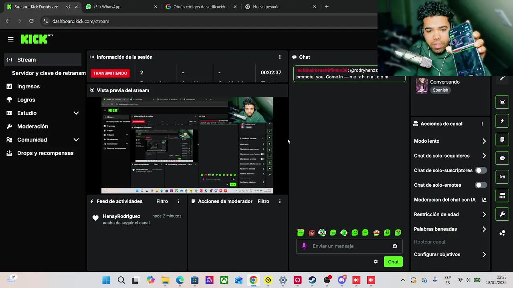This screenshot has height=288, width=513.
Task: Toggle the stream preview panel icon in sidebar
Action: [x=502, y=102]
